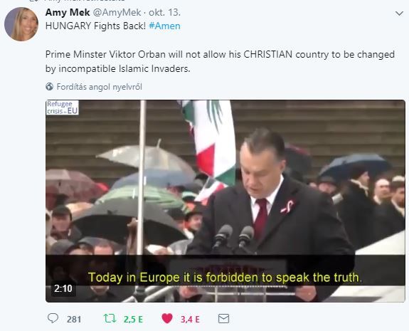Screen dimensions: 409x331
Task: Expand the tweet options chevron
Action: point(399,14)
